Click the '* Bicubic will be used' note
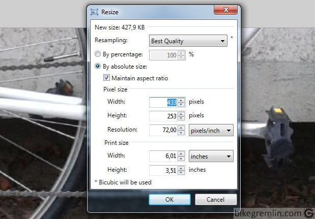Screen dimensions: 315x219 coord(123,182)
